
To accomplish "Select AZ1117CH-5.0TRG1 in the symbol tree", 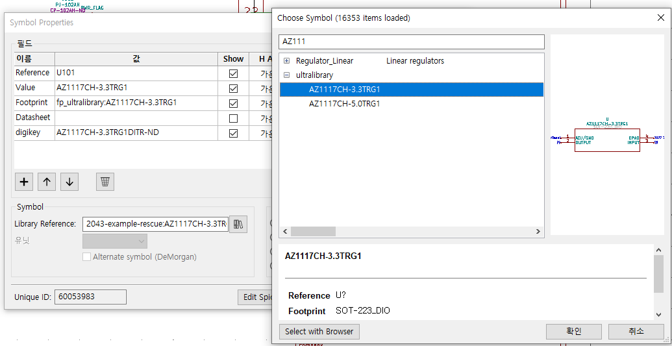I will [x=345, y=104].
